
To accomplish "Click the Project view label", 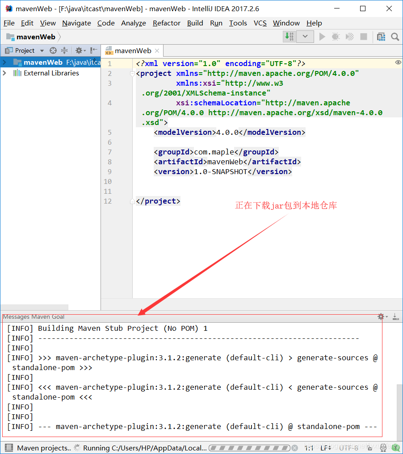I will [x=25, y=51].
